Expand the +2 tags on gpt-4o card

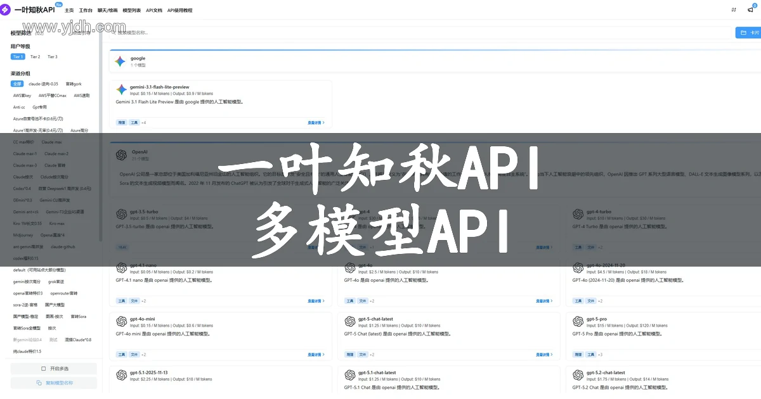372,301
